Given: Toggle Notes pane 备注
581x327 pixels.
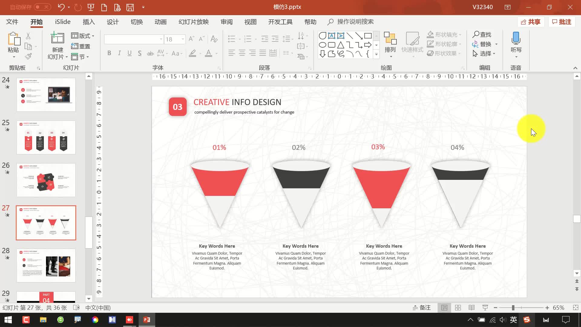Looking at the screenshot, I should [x=422, y=308].
